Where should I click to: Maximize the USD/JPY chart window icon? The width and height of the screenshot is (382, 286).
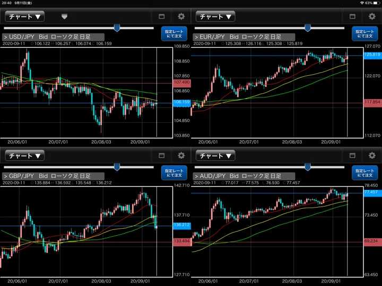tap(161, 16)
